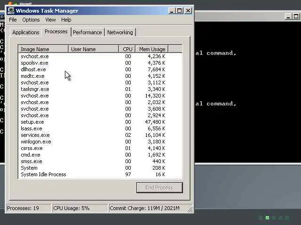This screenshot has width=301, height=225.
Task: Select svchost.exe using 3,608 K
Action: click(100, 109)
